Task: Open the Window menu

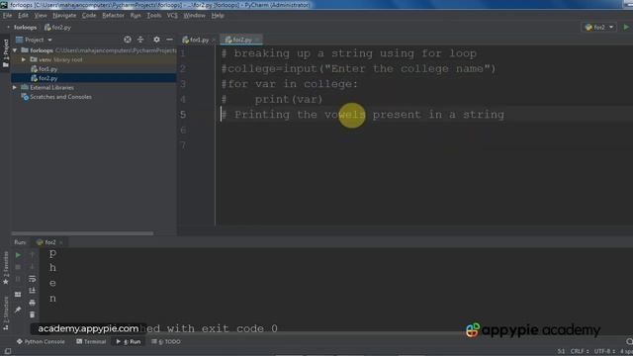Action: tap(194, 16)
